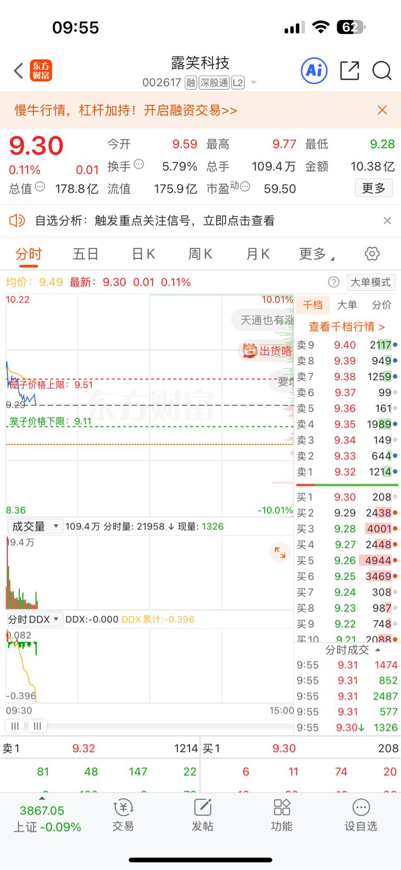
Task: Close the 慢牛行情 margin banner
Action: pyautogui.click(x=382, y=110)
